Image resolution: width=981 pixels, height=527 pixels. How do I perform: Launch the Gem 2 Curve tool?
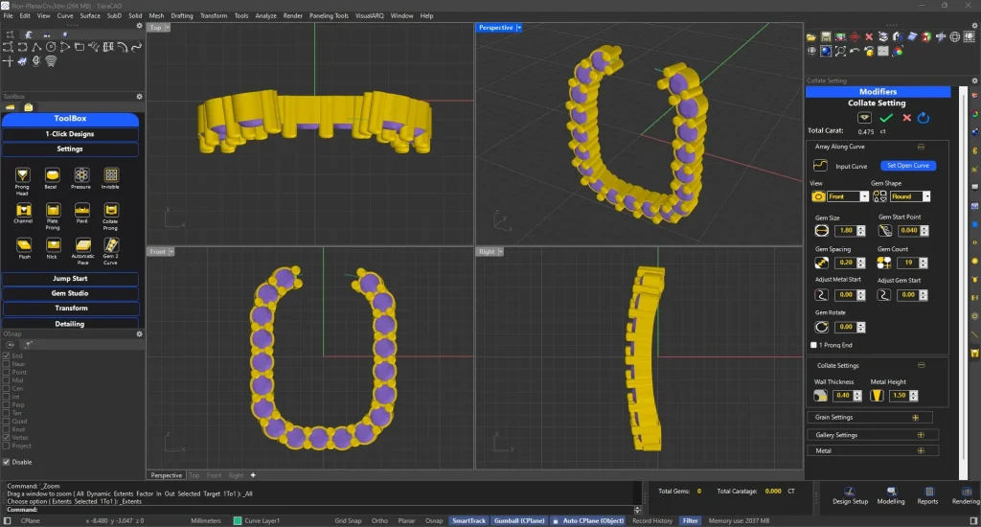(111, 245)
